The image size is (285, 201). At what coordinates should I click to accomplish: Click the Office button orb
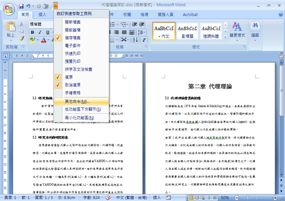click(x=9, y=9)
